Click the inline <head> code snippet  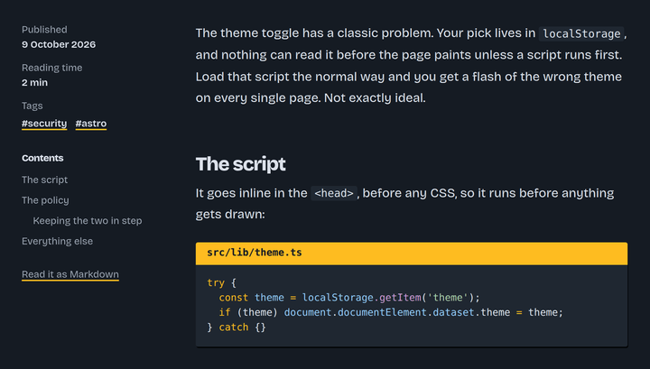(x=334, y=193)
